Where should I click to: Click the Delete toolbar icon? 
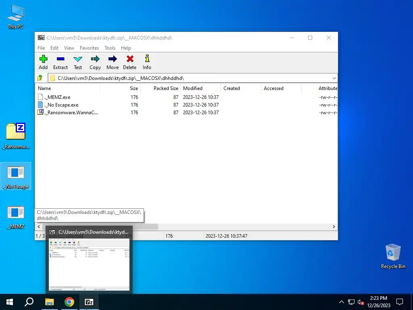pyautogui.click(x=130, y=59)
